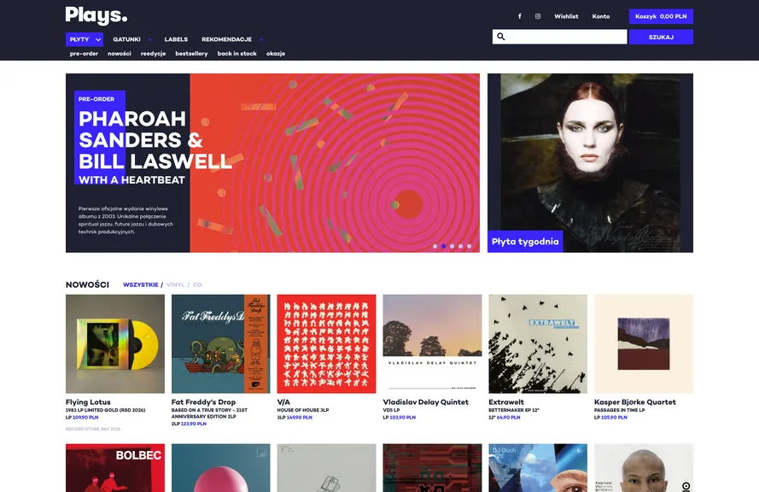This screenshot has height=492, width=759.
Task: Open 1983 LP LIMITED GOLD (RSD 2026) title
Action: 106,410
